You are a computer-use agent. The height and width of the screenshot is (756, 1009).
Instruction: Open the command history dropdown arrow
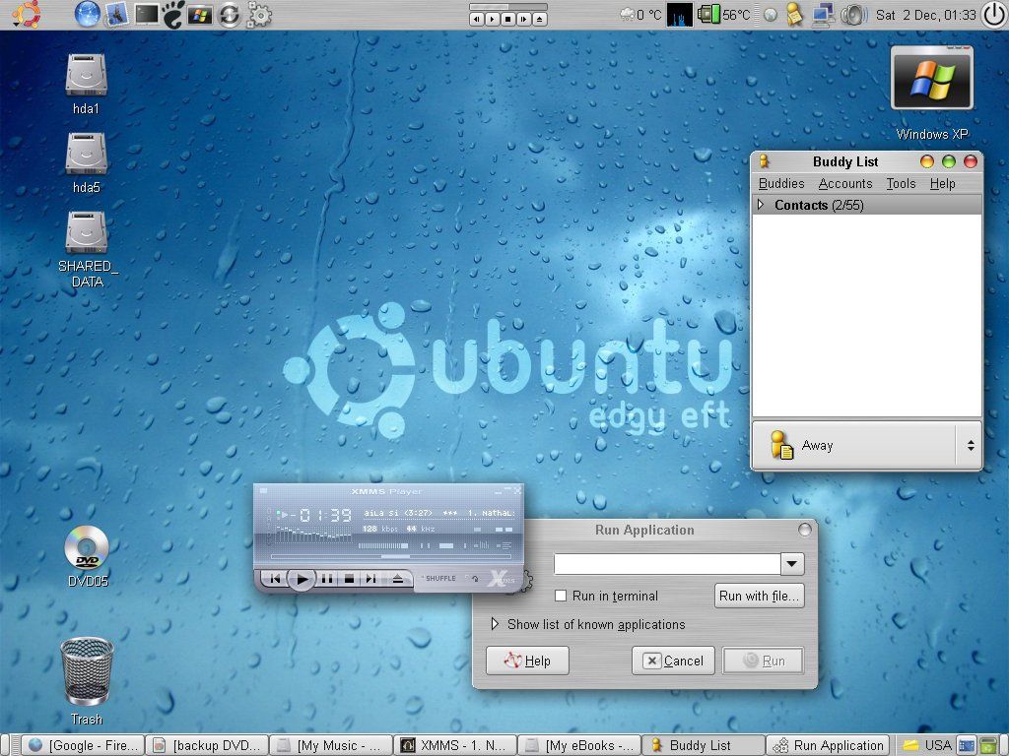(x=792, y=564)
